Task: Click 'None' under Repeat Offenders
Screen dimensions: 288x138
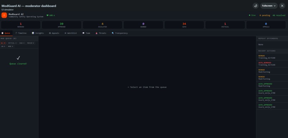Action: 260,44
